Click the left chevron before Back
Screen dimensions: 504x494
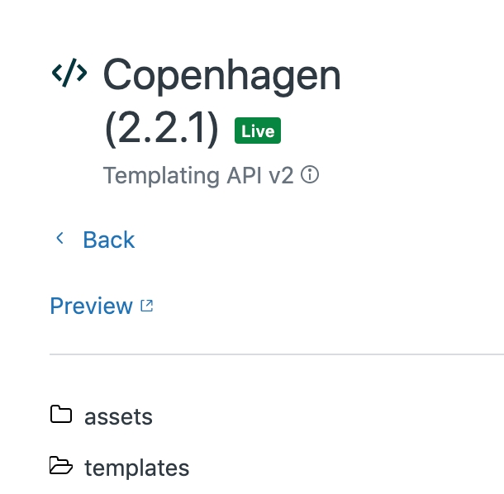pos(59,239)
